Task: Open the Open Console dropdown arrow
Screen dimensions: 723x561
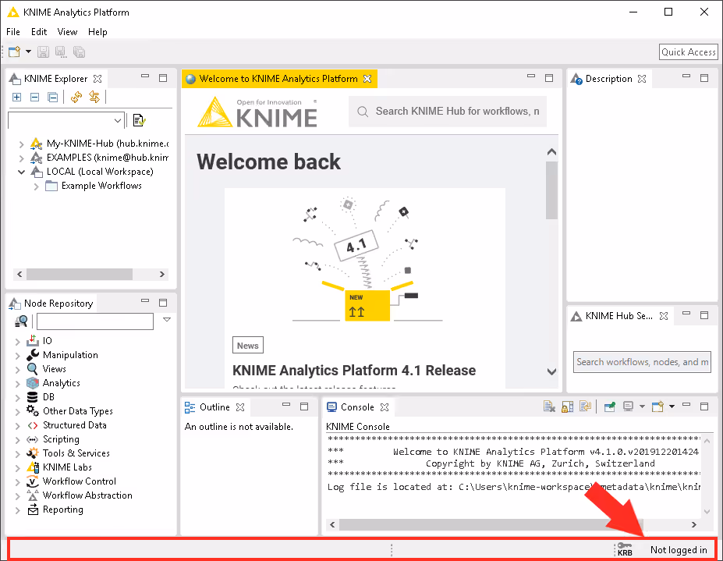Action: pyautogui.click(x=672, y=406)
